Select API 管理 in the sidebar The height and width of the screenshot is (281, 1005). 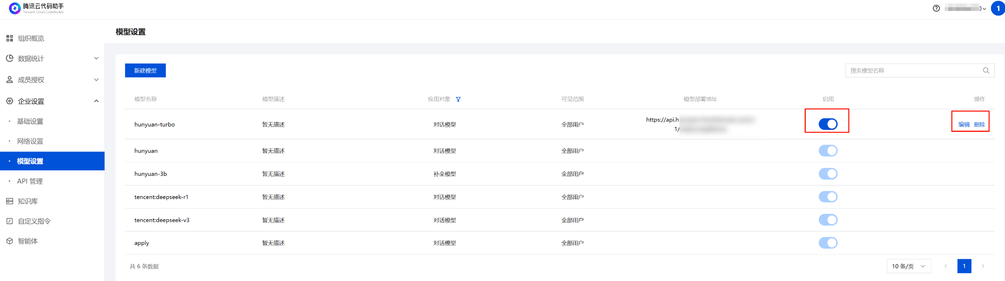29,181
